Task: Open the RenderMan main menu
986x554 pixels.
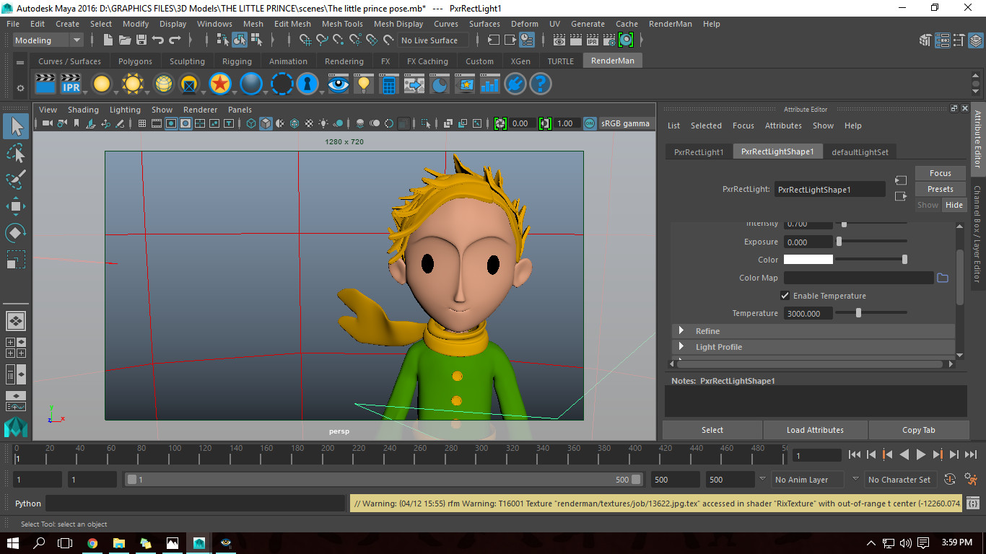Action: 670,24
